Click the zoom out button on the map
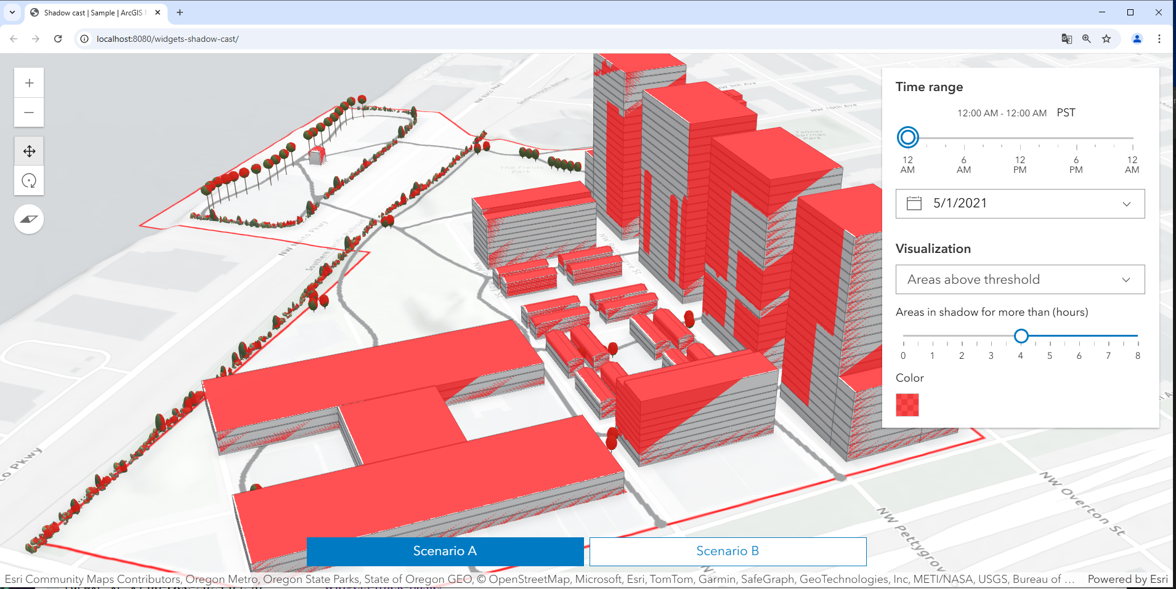 tap(28, 113)
